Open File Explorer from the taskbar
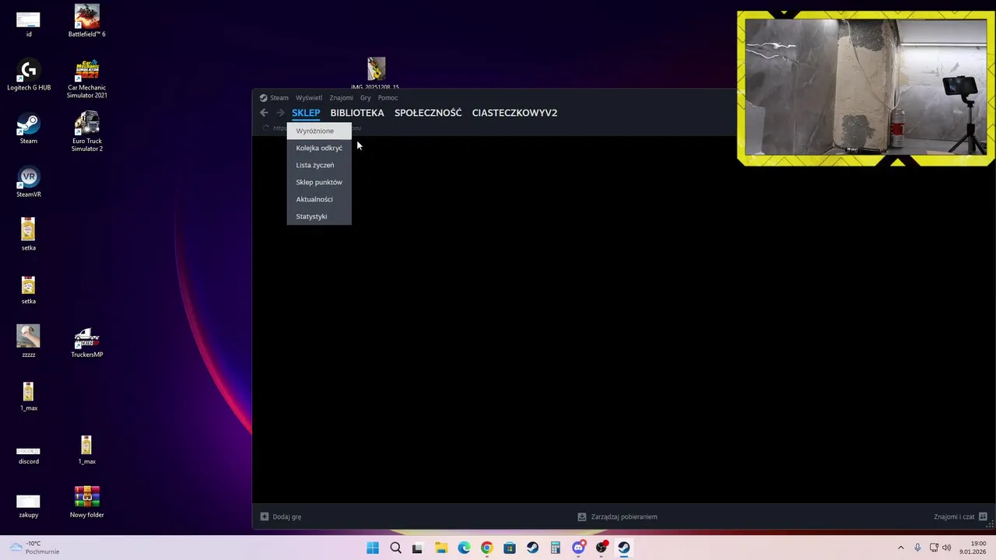The width and height of the screenshot is (996, 560). point(440,548)
